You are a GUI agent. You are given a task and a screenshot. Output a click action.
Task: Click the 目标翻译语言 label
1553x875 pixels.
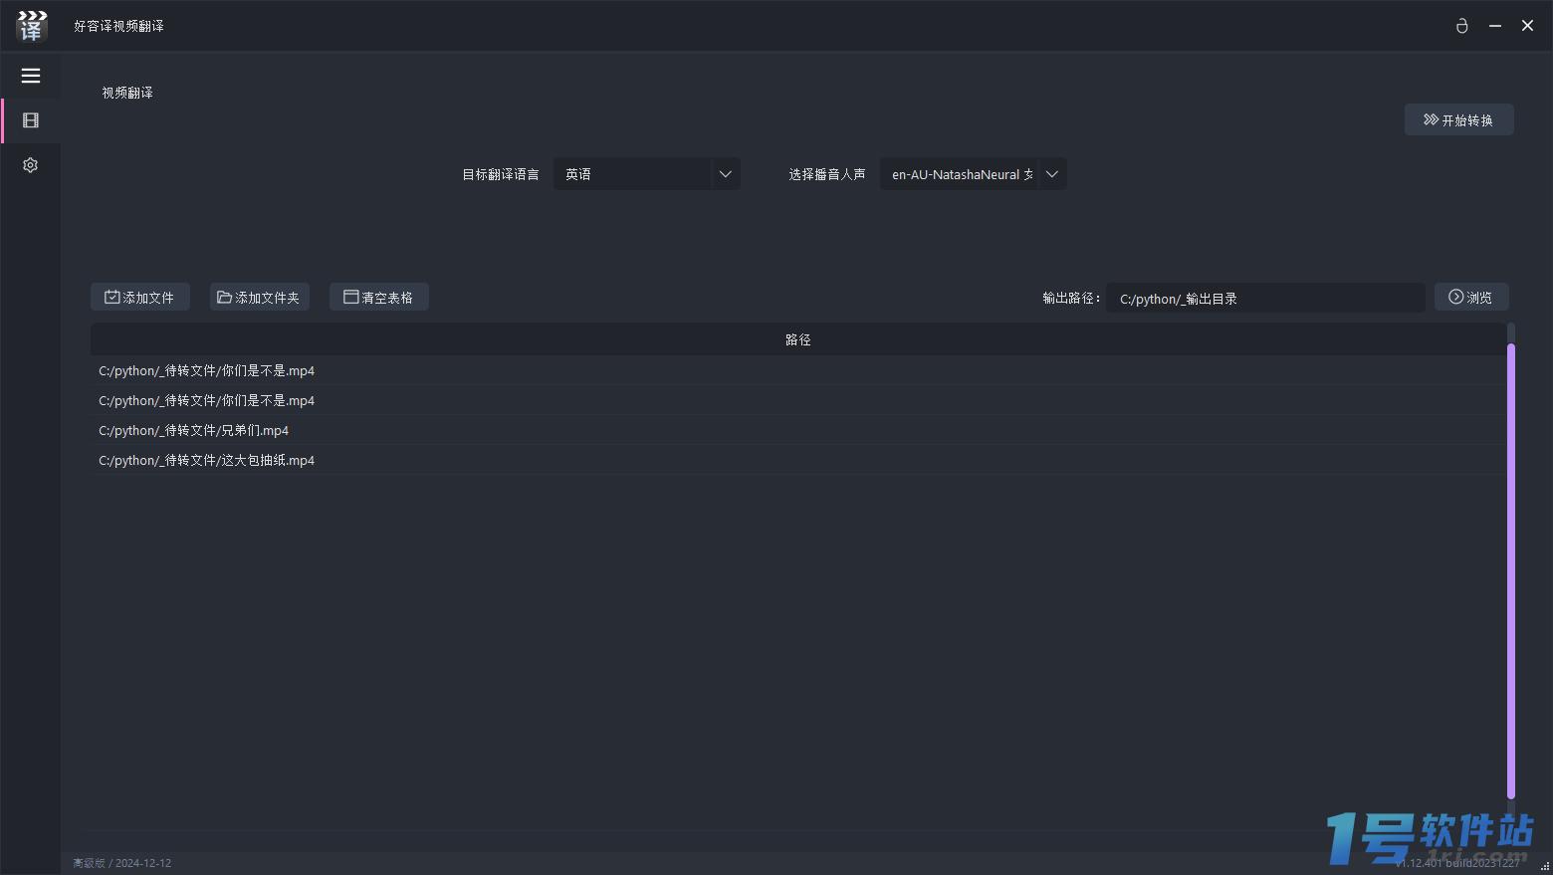click(501, 174)
